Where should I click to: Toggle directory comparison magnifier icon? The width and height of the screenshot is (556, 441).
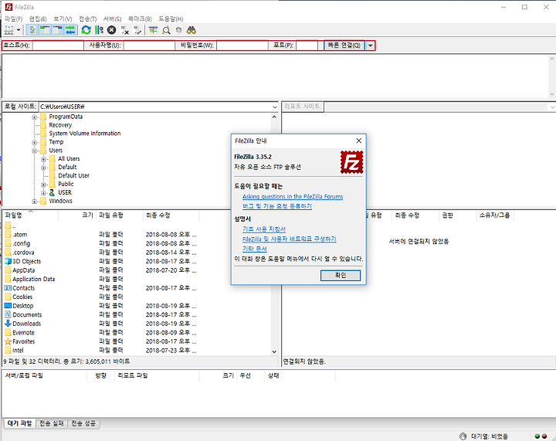166,30
